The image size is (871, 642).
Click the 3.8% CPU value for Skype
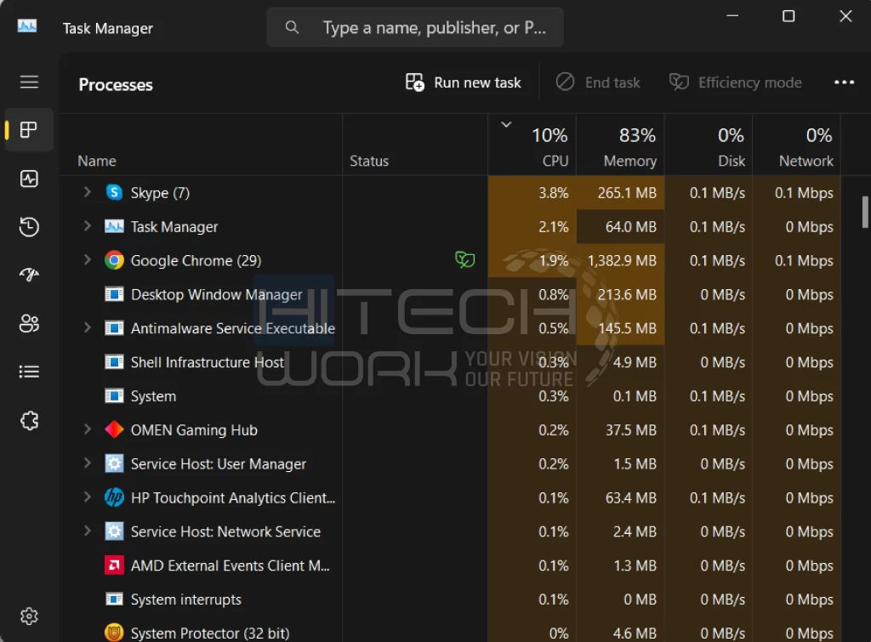pyautogui.click(x=553, y=193)
